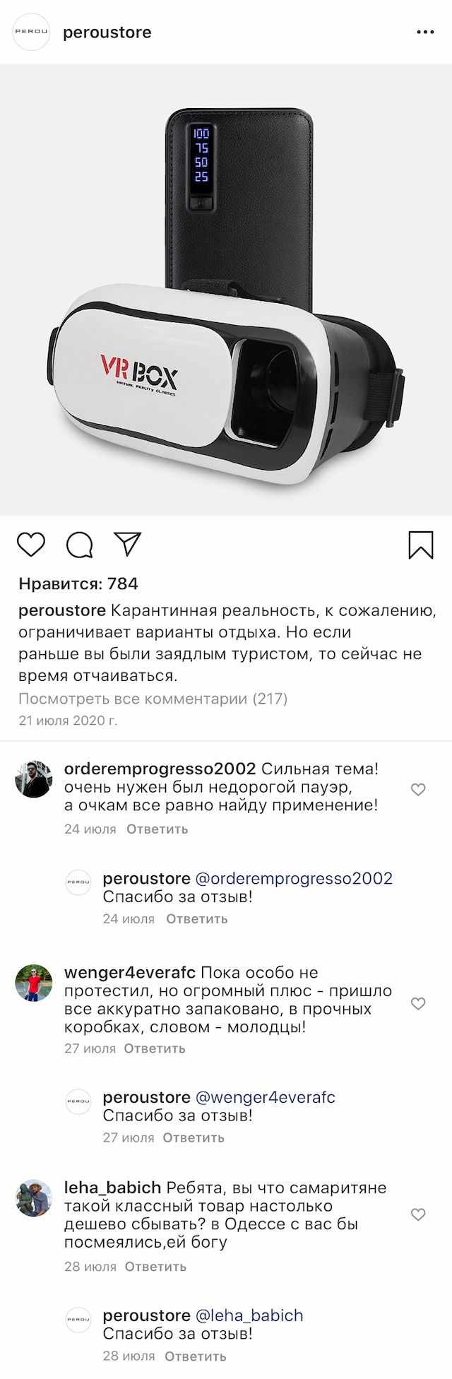
Task: Reply to orderemprogresso2002's comment
Action: pyautogui.click(x=157, y=829)
